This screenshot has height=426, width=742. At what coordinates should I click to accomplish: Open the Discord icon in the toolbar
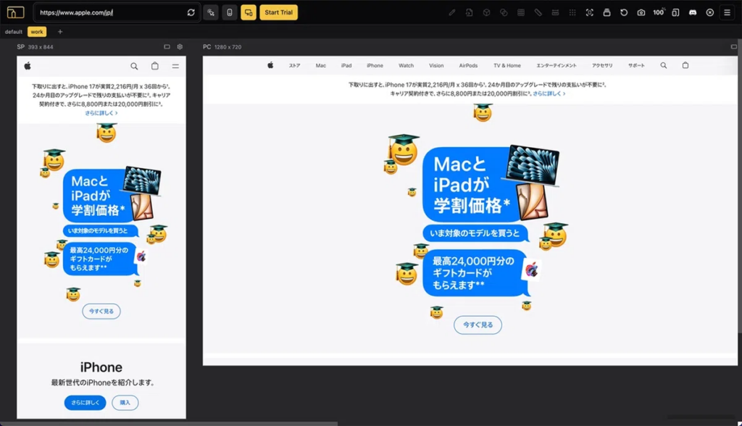(693, 12)
